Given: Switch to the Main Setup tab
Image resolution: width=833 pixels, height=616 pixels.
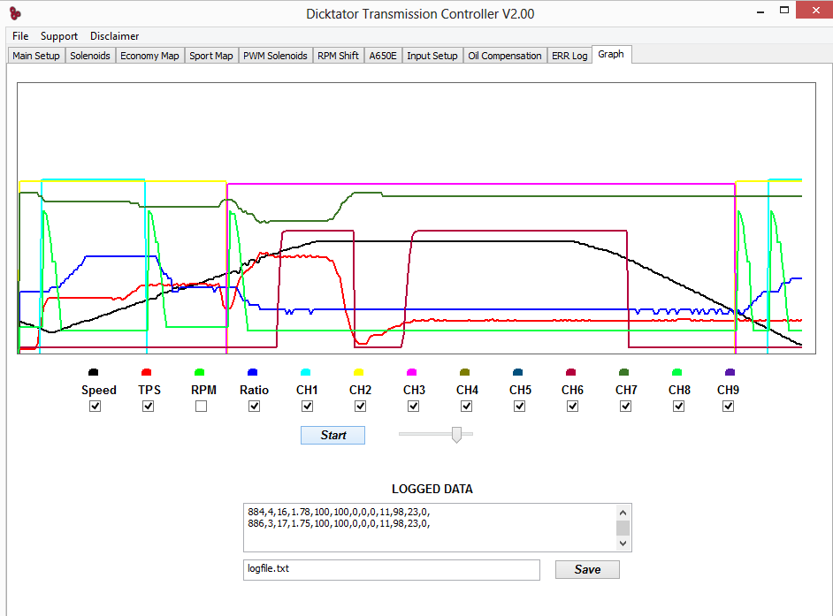Looking at the screenshot, I should point(36,56).
